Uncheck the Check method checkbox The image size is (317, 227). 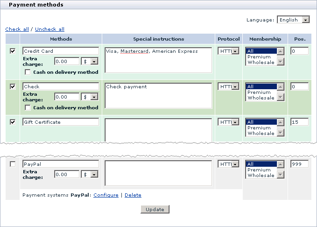click(13, 86)
